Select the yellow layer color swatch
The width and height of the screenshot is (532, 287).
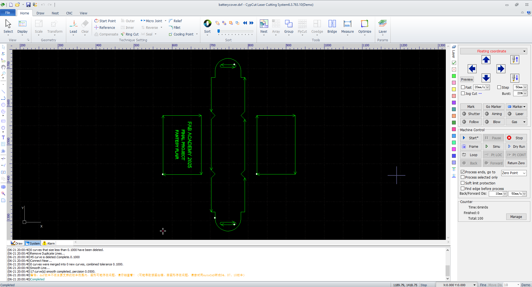(x=454, y=89)
